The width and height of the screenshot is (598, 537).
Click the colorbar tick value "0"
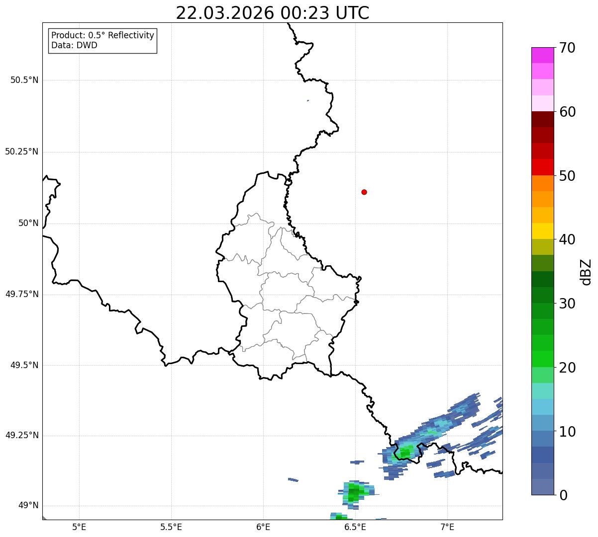(563, 495)
